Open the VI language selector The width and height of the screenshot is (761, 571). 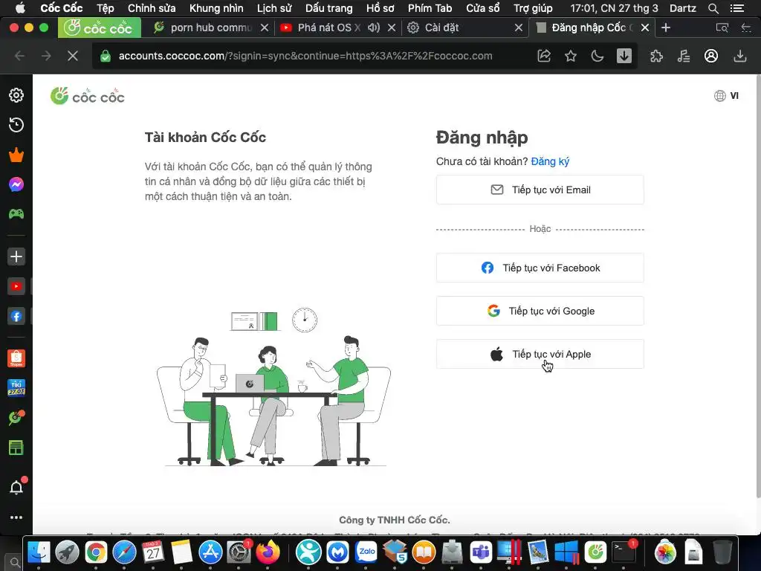coord(727,96)
